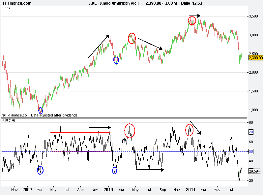Select the upper red line in RSI panel
This screenshot has width=263, height=195.
[x=80, y=132]
